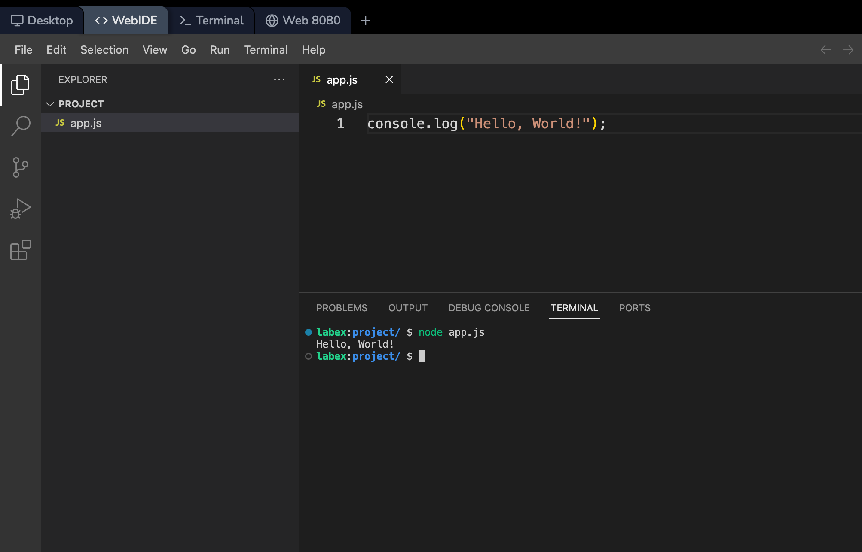
Task: Open the Run and Debug view icon
Action: pyautogui.click(x=20, y=209)
